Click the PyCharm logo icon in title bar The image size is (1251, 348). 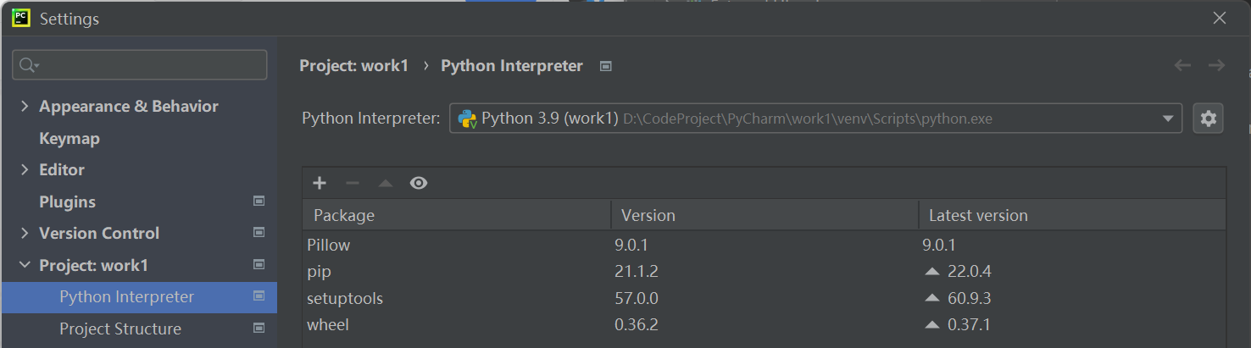(x=22, y=18)
